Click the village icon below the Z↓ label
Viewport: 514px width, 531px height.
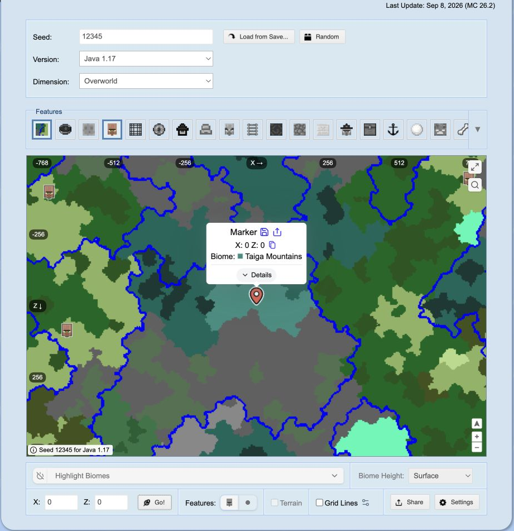(x=66, y=330)
